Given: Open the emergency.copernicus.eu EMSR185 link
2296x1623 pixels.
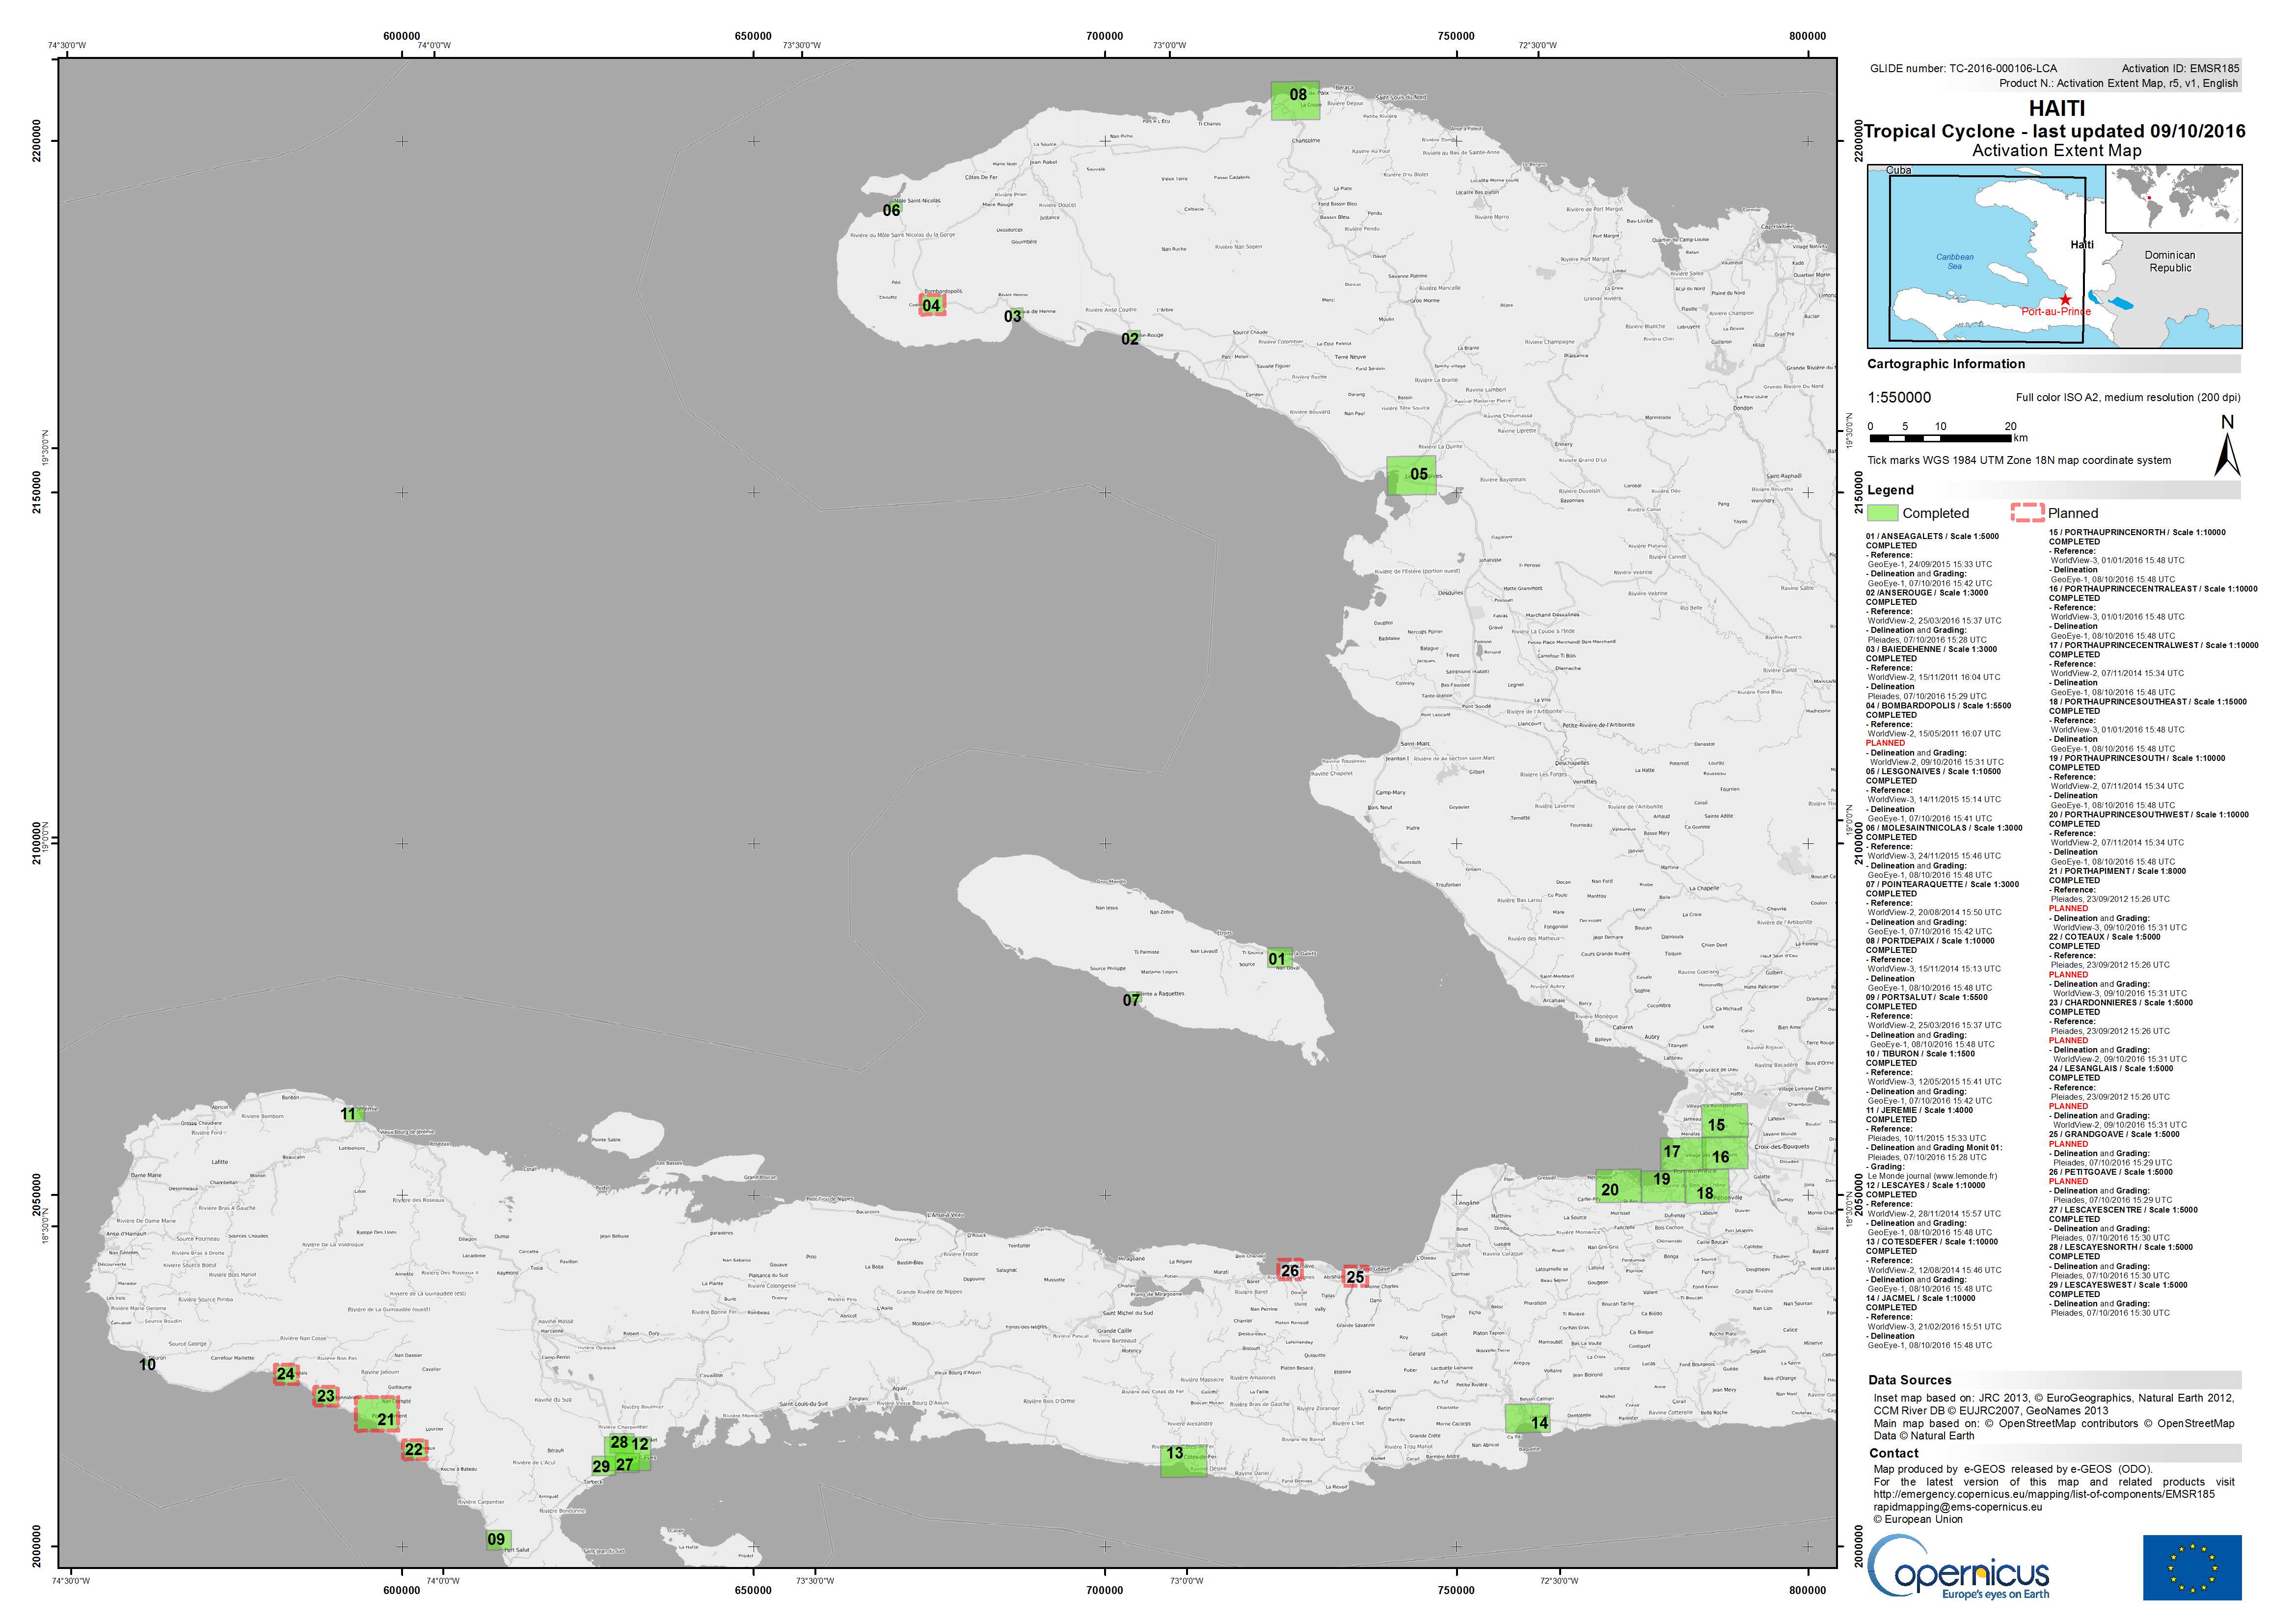Looking at the screenshot, I should [2044, 1494].
